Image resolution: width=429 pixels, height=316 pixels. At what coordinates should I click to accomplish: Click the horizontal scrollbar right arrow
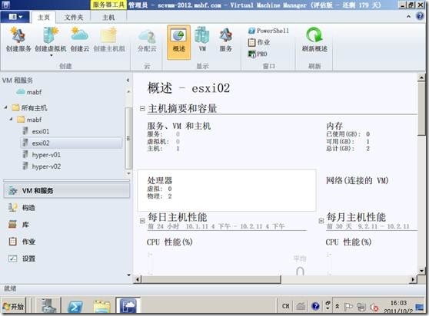pyautogui.click(x=413, y=279)
